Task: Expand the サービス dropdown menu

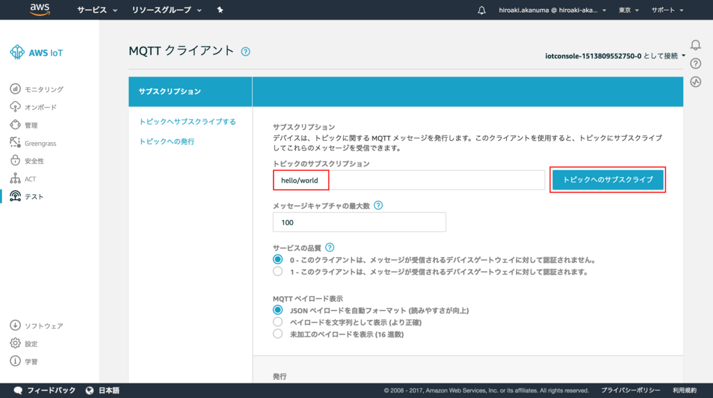Action: pos(97,10)
